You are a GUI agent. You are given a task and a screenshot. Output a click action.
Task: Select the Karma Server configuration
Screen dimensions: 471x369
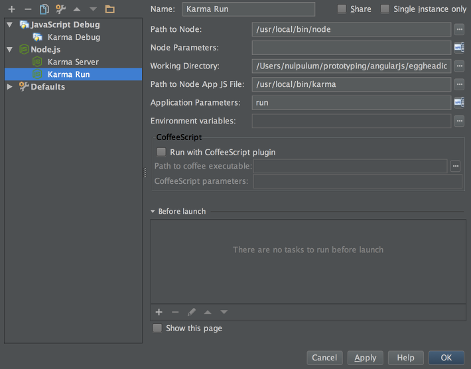point(73,62)
